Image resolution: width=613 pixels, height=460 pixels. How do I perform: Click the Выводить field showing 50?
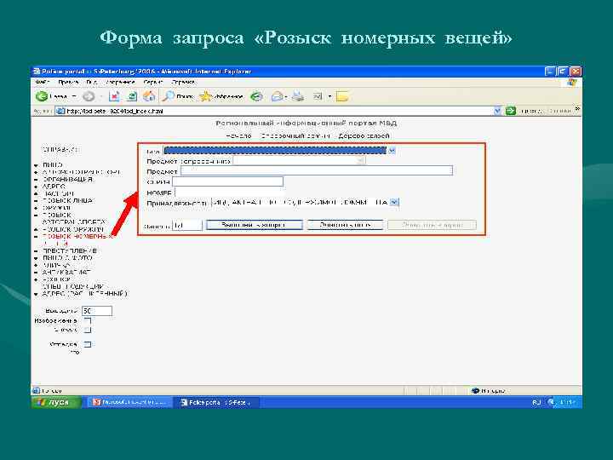click(97, 311)
